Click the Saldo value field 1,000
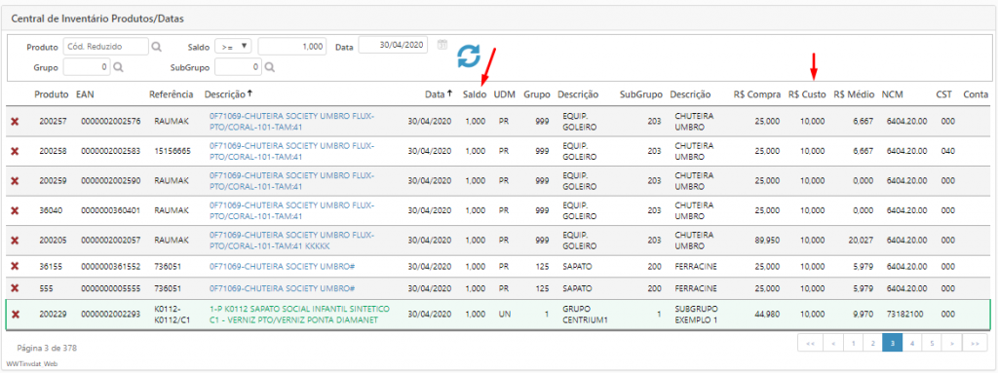The image size is (998, 373). 292,47
